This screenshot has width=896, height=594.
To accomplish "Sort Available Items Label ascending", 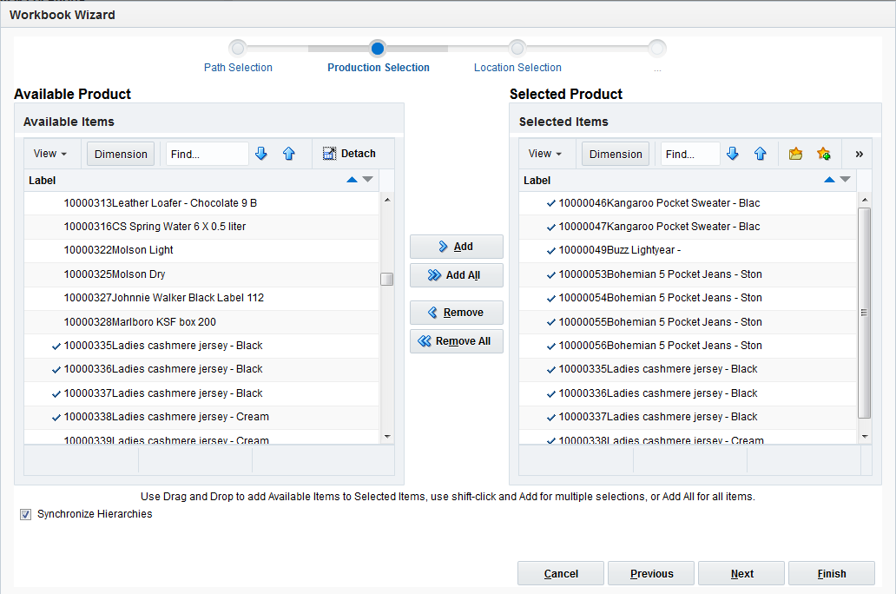I will pos(352,180).
